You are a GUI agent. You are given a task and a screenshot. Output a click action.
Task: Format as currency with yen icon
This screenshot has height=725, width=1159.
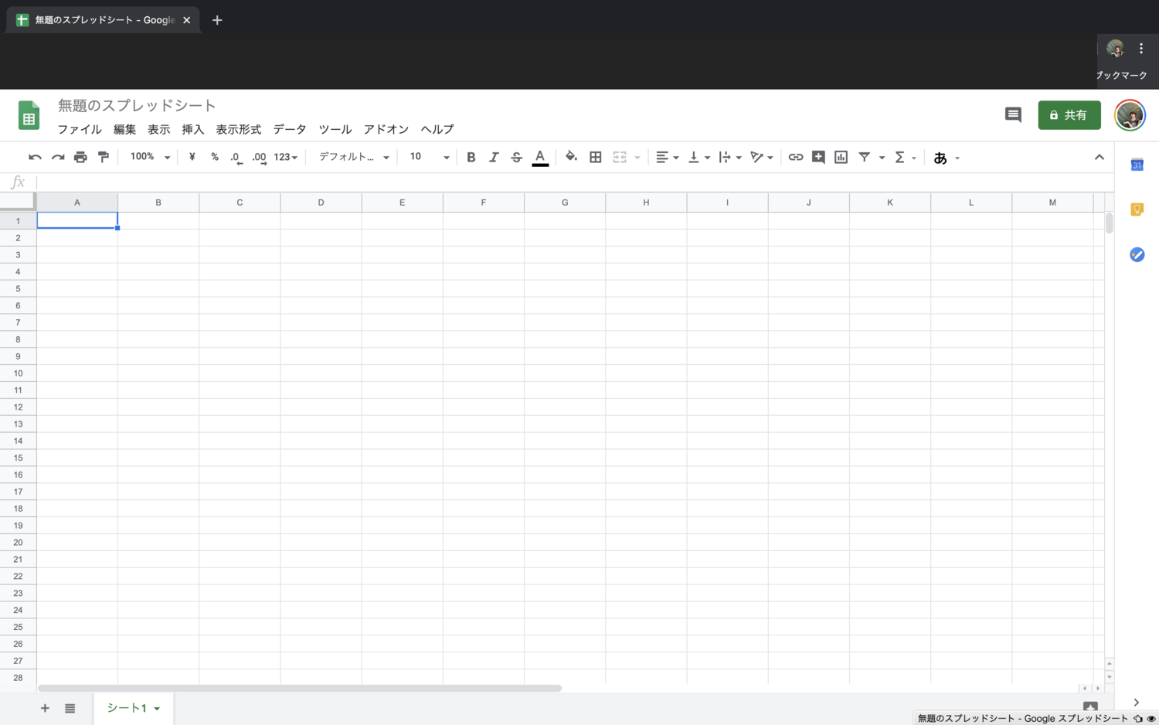pos(192,157)
